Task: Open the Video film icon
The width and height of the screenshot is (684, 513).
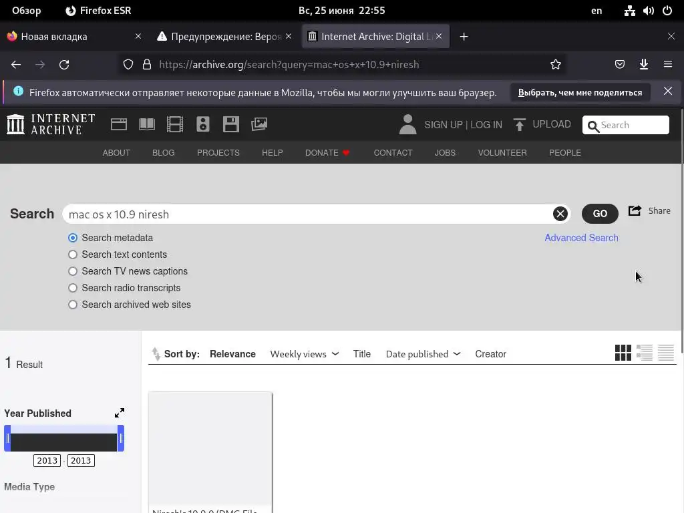Action: [x=174, y=124]
